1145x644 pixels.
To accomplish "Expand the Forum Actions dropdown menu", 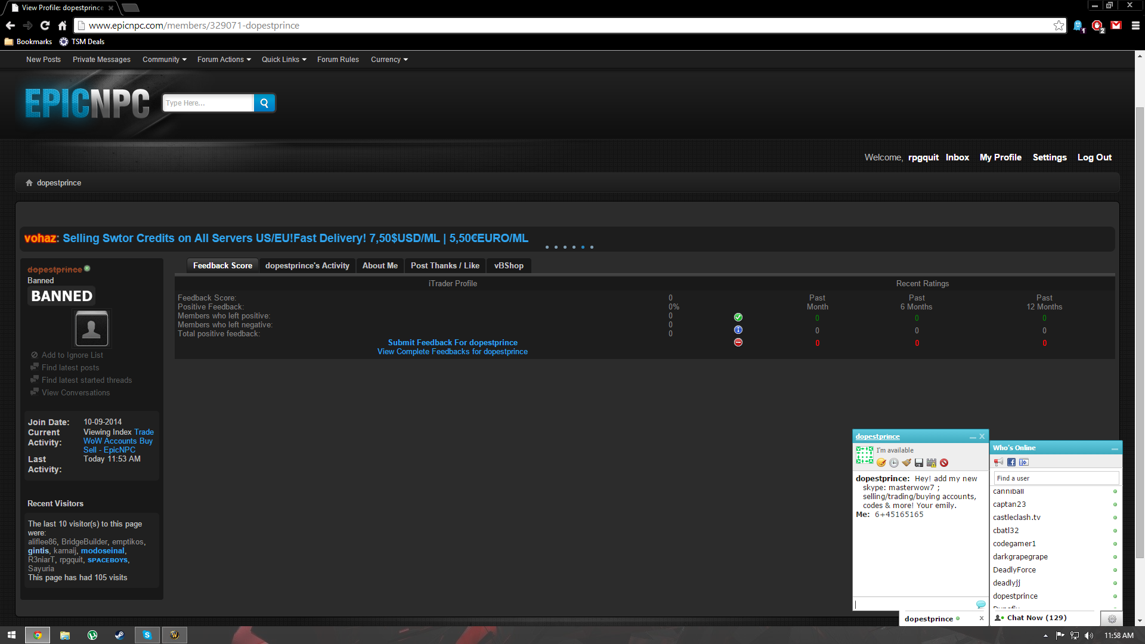I will point(224,60).
